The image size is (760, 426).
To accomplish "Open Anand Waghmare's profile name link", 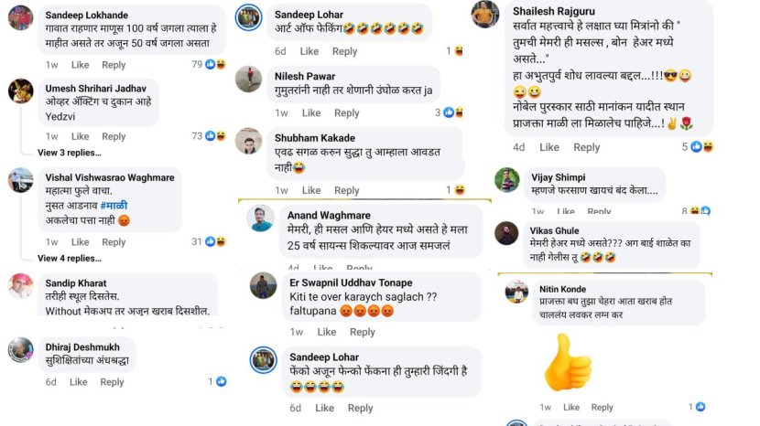I will click(x=329, y=215).
